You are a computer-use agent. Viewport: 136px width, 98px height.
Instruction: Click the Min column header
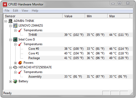[x=96, y=16]
